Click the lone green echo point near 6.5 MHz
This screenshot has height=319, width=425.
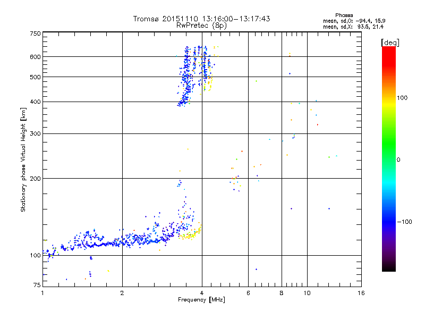coord(256,81)
